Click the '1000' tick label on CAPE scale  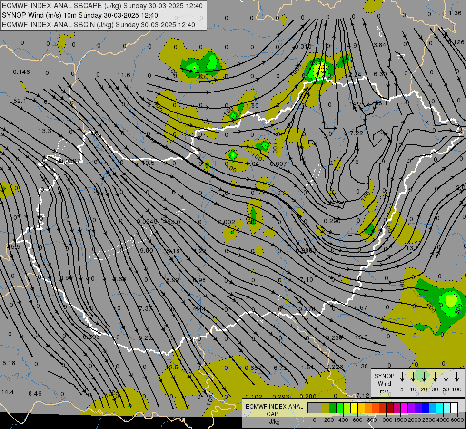tap(386, 420)
